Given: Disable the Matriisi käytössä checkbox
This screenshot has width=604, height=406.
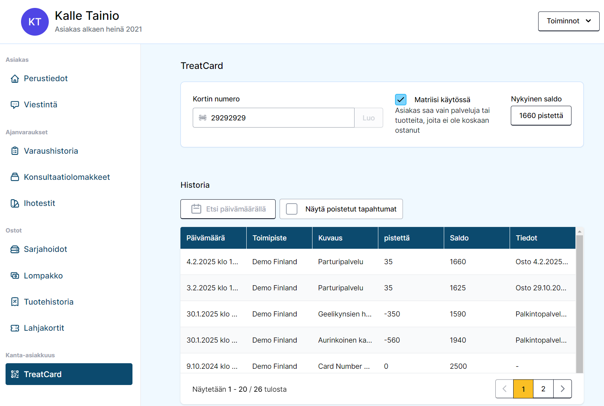Looking at the screenshot, I should tap(401, 99).
